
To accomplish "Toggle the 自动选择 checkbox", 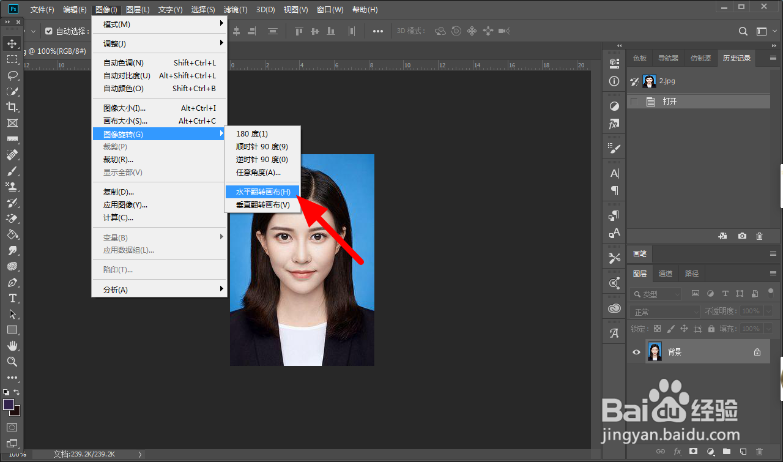I will [x=49, y=31].
